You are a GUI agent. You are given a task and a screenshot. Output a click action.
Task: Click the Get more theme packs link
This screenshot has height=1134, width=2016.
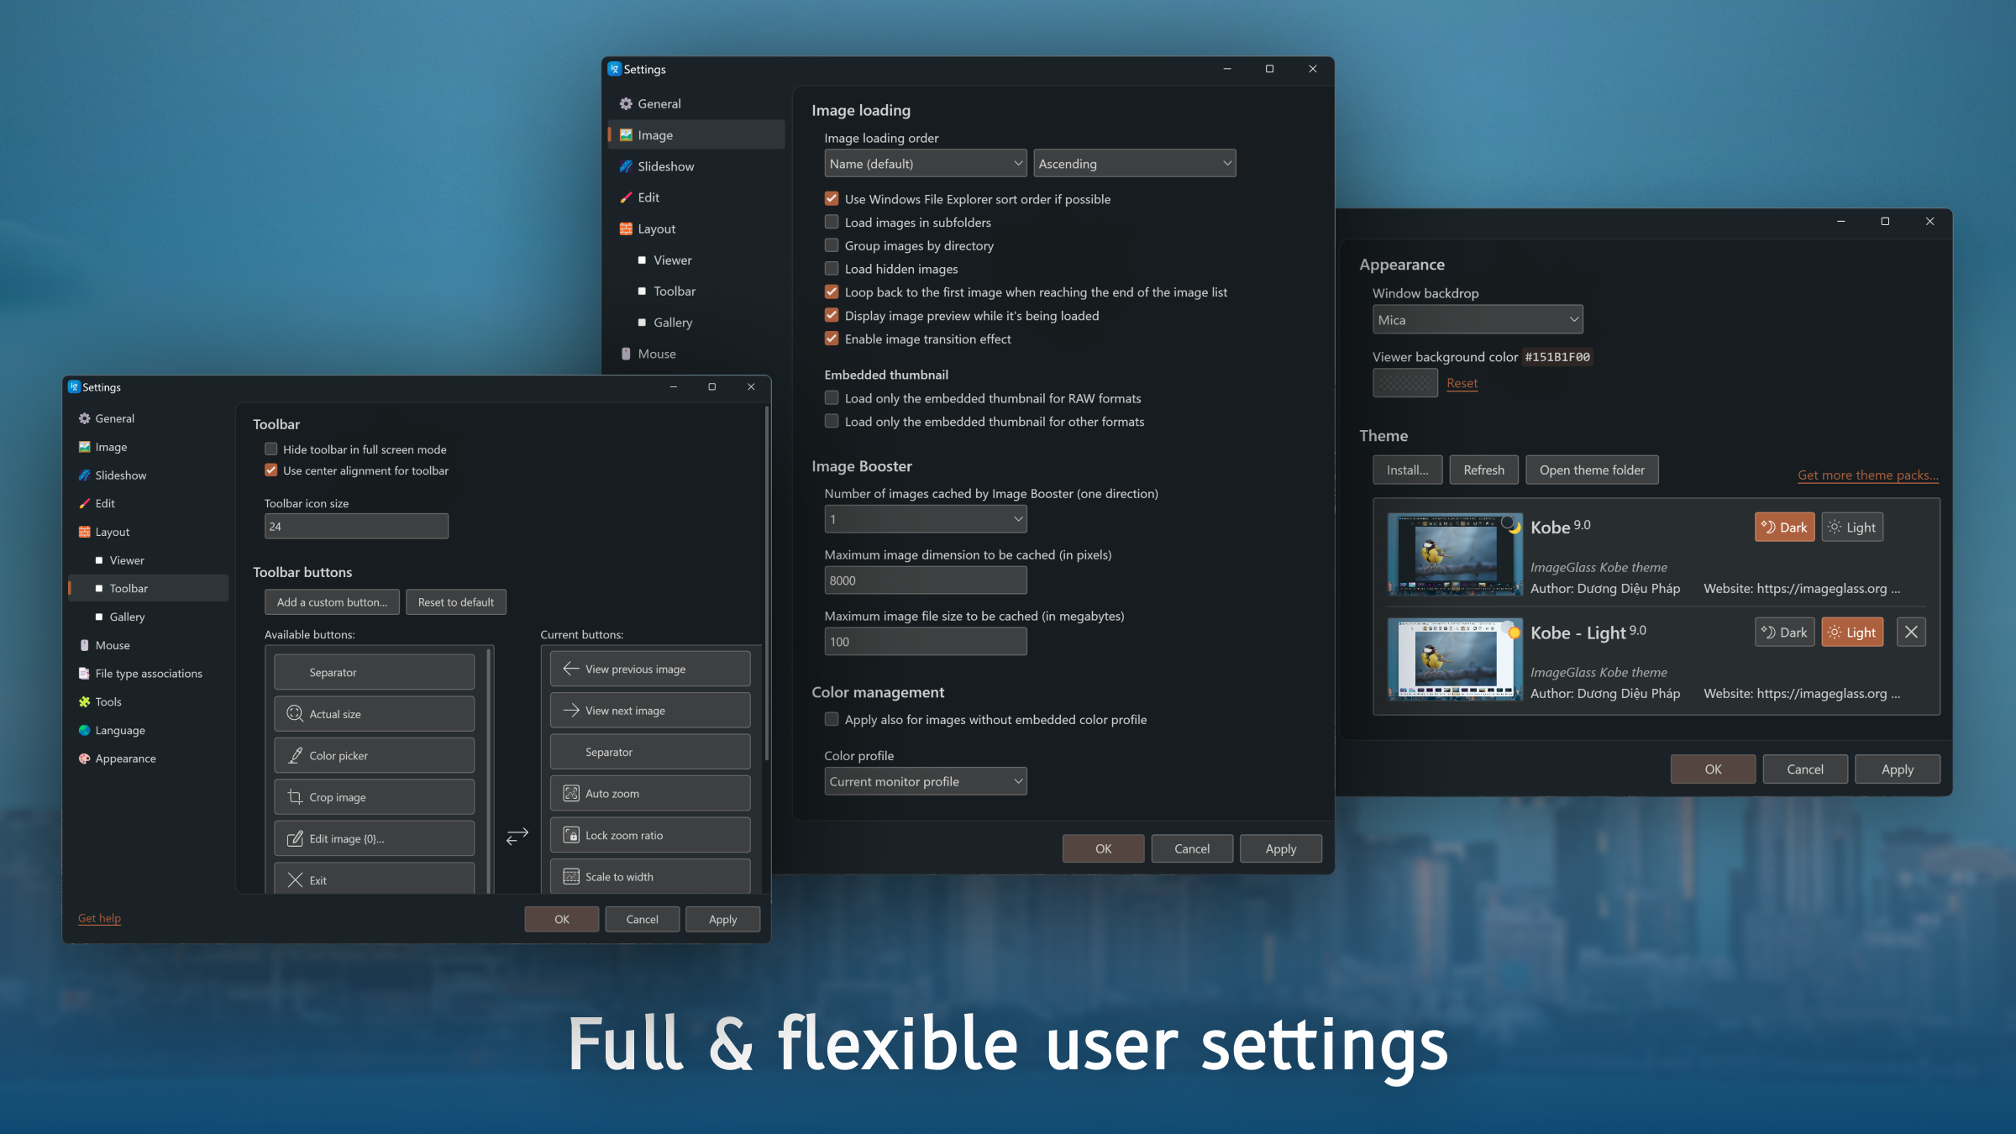(1867, 475)
